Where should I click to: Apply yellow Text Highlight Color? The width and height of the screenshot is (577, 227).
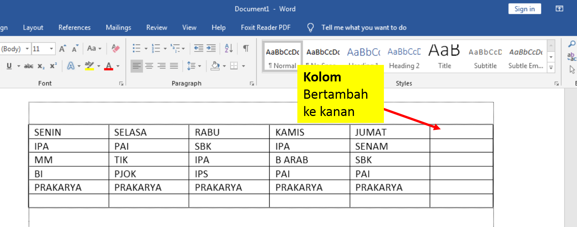click(x=90, y=66)
